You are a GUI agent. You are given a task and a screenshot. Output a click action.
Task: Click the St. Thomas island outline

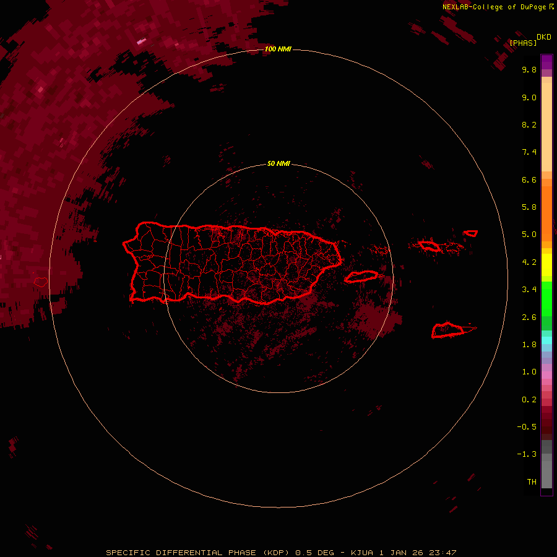[430, 246]
